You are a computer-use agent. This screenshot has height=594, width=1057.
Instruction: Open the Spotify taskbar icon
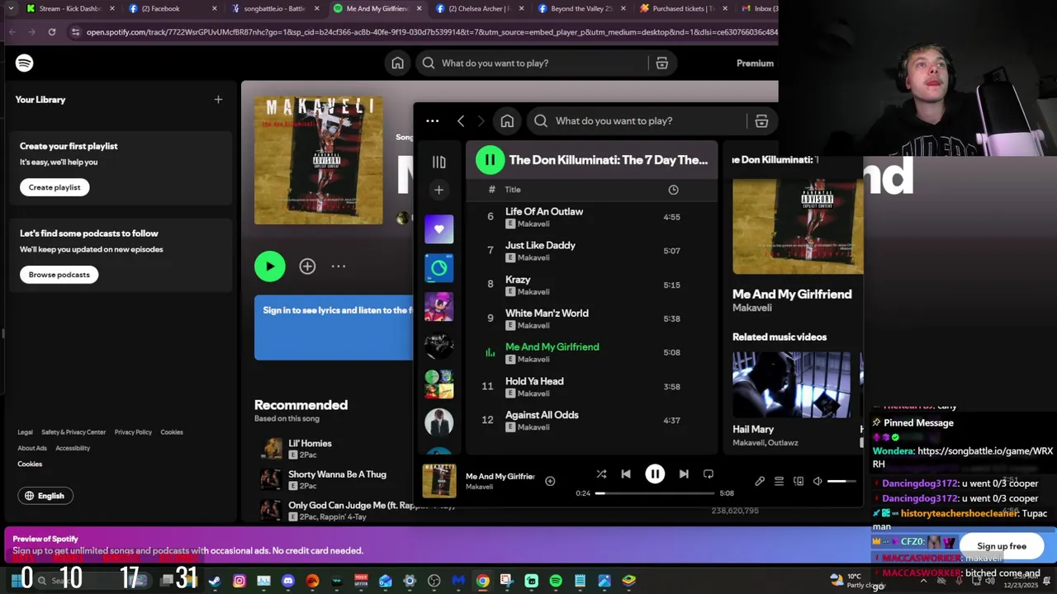[x=556, y=581]
